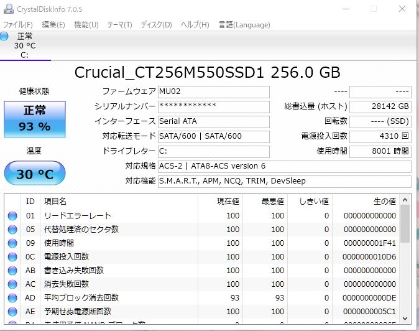
Task: Open the ファイル(F) menu
Action: pyautogui.click(x=18, y=25)
